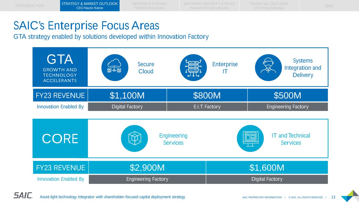Go to National Security & Space tab
Screen dimensions: 359x202
[x=209, y=6]
